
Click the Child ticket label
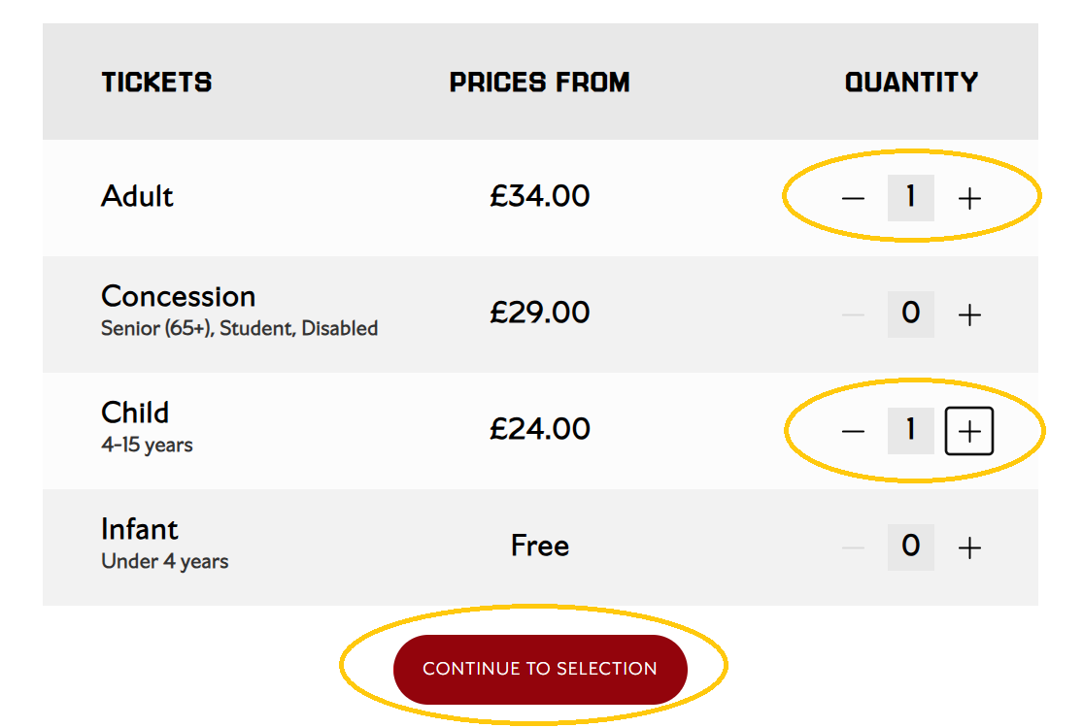(x=135, y=413)
